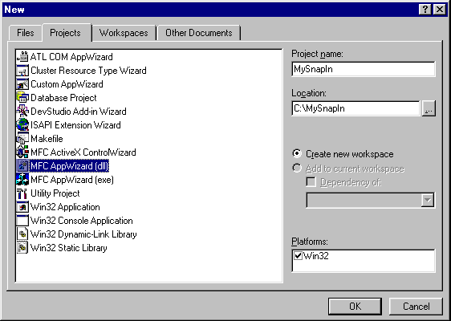
Task: Click the Location path input field
Action: point(356,108)
